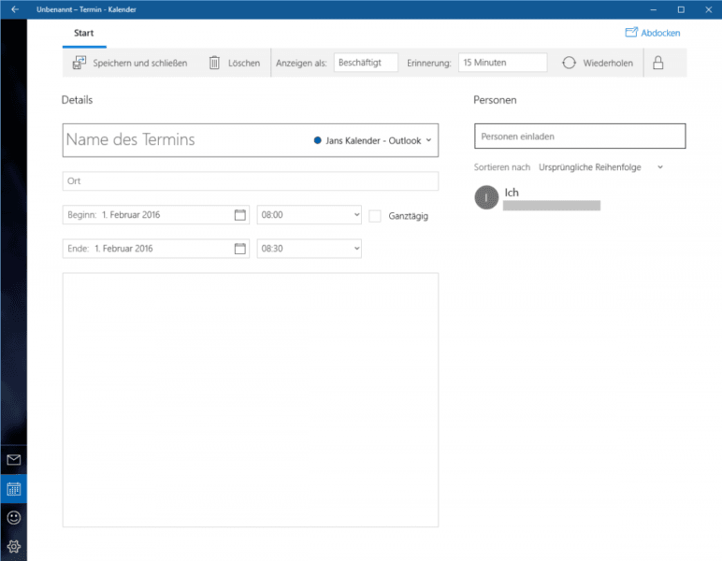Click the Löschen button label

point(244,63)
